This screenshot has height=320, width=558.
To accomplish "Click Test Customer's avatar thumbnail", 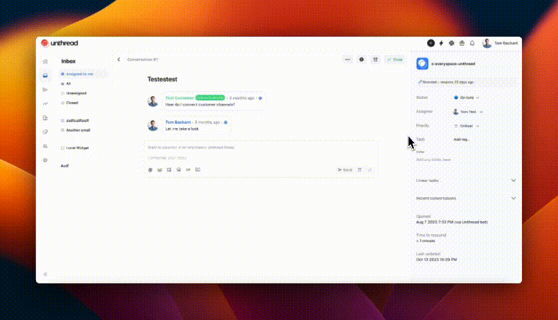I will tap(153, 101).
